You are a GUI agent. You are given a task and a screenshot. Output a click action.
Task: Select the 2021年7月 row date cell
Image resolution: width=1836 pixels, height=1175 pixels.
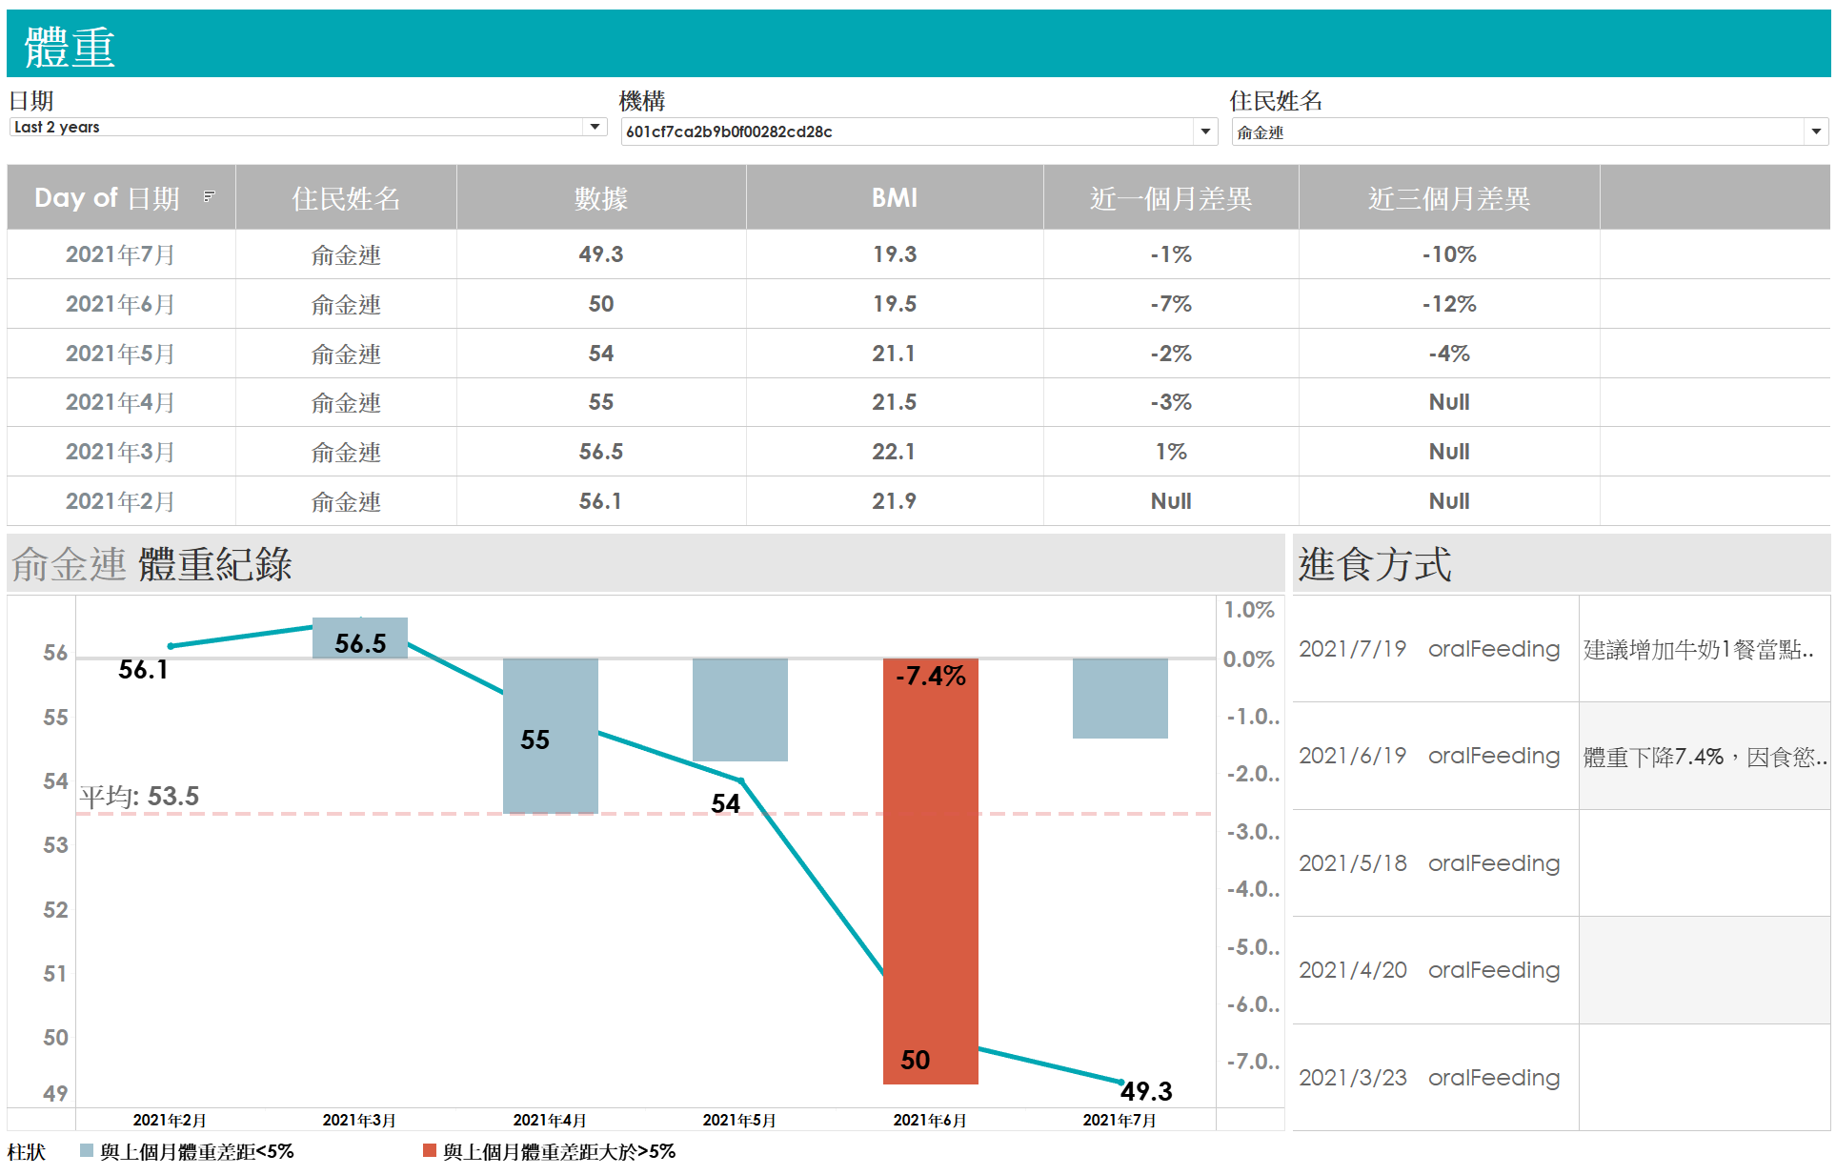[121, 254]
